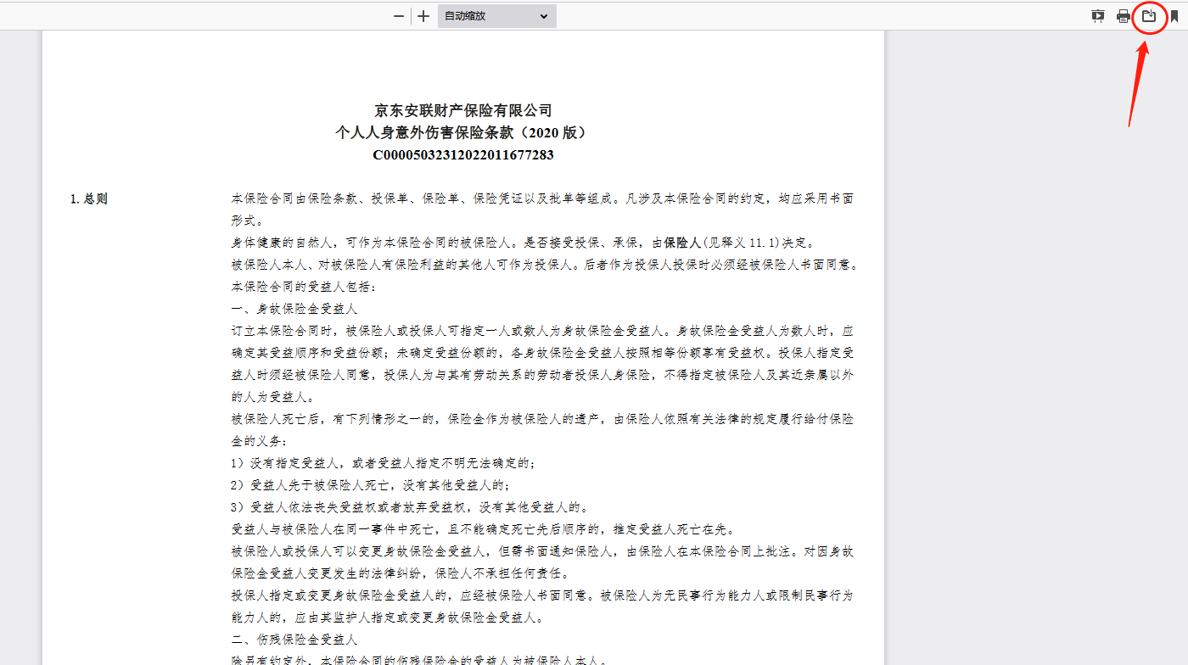The height and width of the screenshot is (665, 1188).
Task: Click the line starting 2）受益人先于被保险人死亡
Action: 371,485
